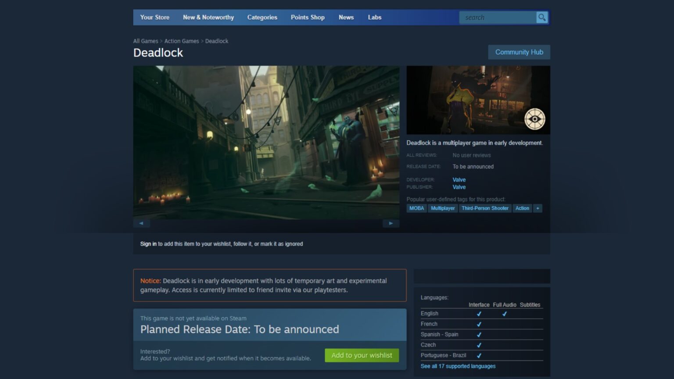674x379 pixels.
Task: Click the next screenshot arrow
Action: pos(391,223)
